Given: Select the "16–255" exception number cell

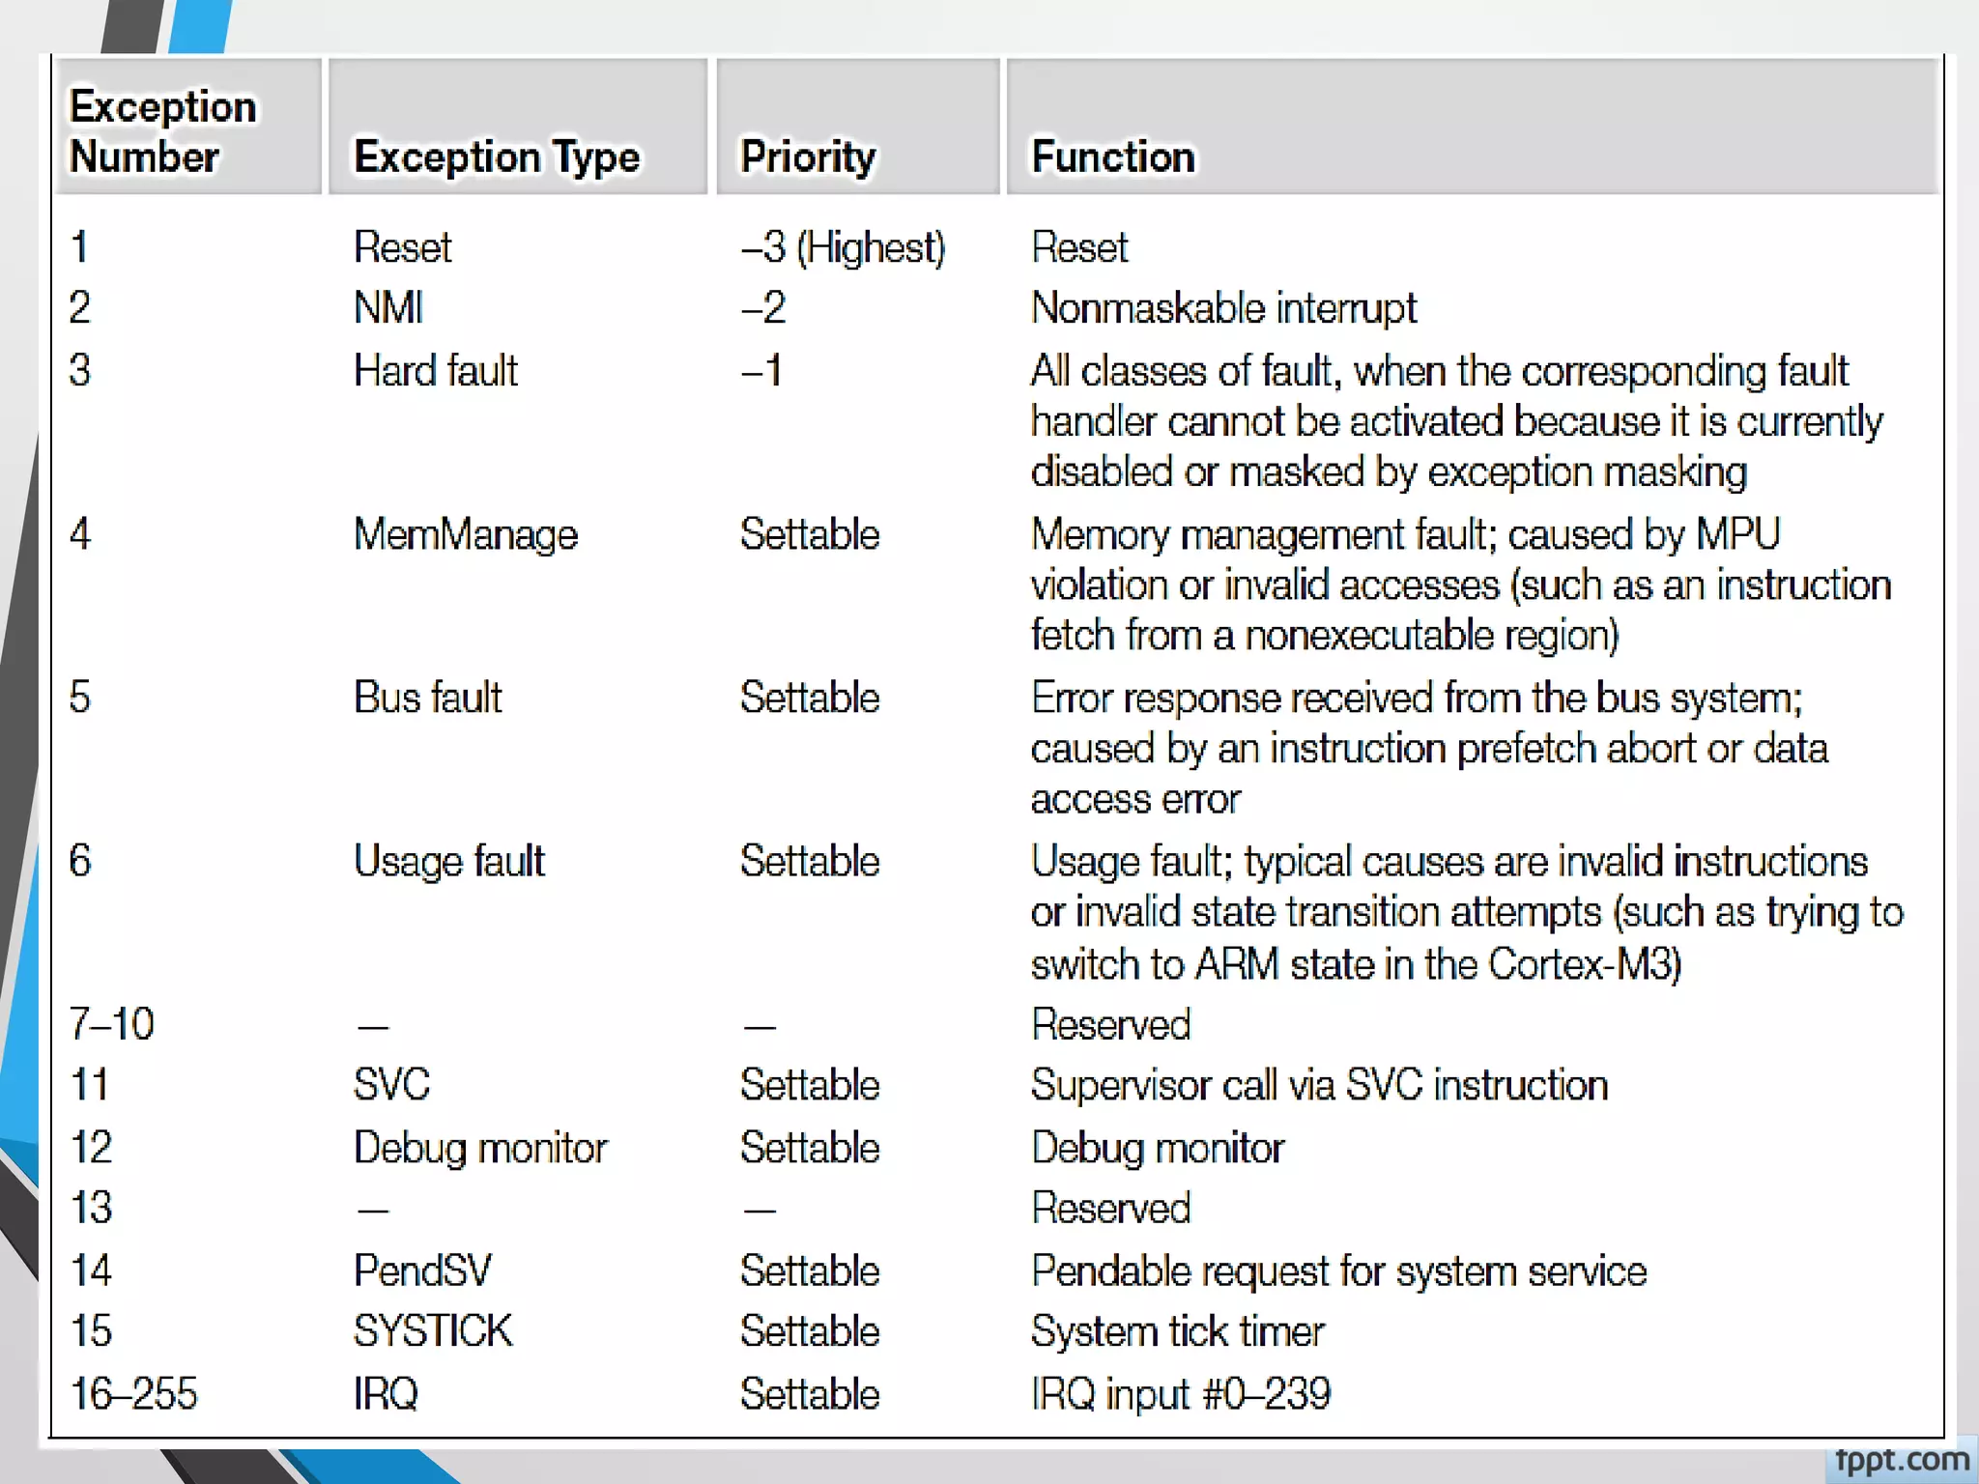Looking at the screenshot, I should (133, 1394).
